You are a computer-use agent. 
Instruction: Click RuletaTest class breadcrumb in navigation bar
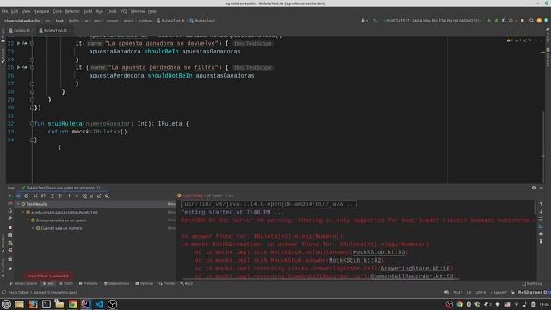tap(201, 21)
